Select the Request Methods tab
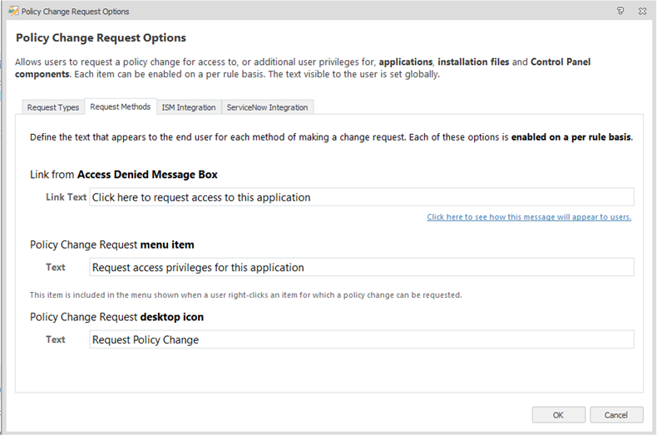657x435 pixels. pos(120,107)
